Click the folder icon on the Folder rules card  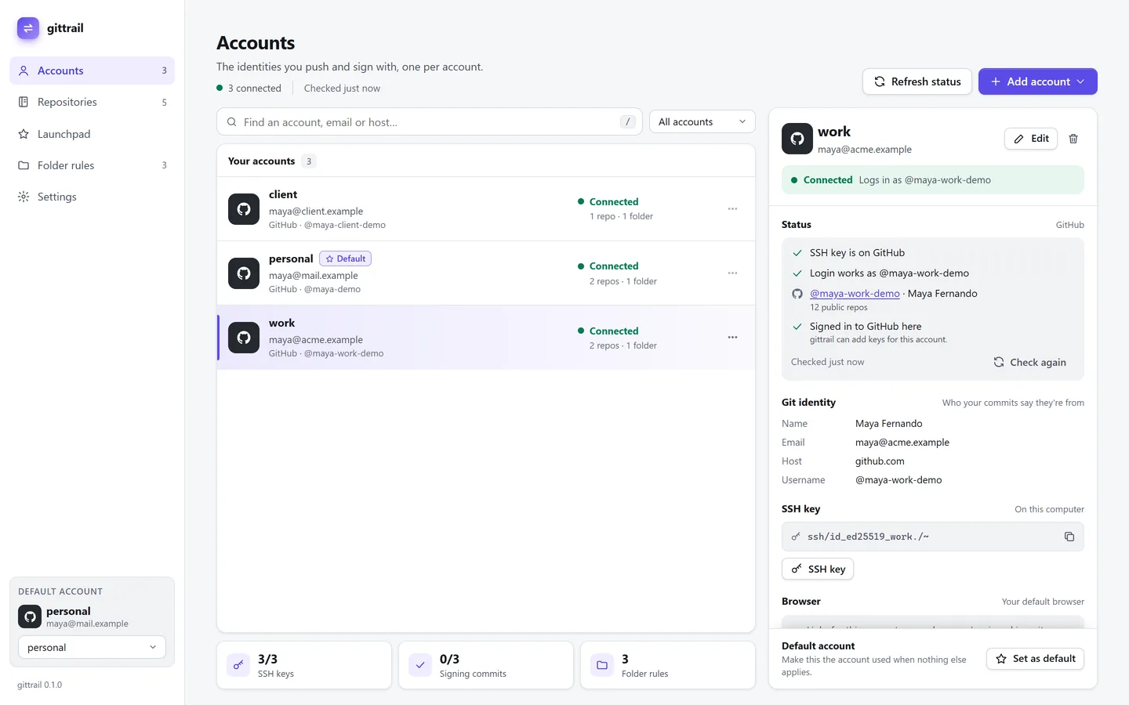[x=602, y=665]
